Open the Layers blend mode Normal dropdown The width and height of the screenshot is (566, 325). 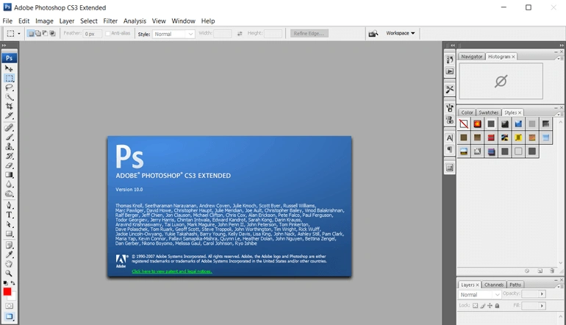480,295
